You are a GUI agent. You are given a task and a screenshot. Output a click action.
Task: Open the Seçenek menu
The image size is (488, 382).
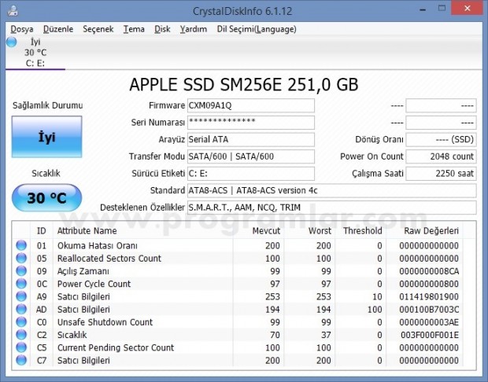98,29
